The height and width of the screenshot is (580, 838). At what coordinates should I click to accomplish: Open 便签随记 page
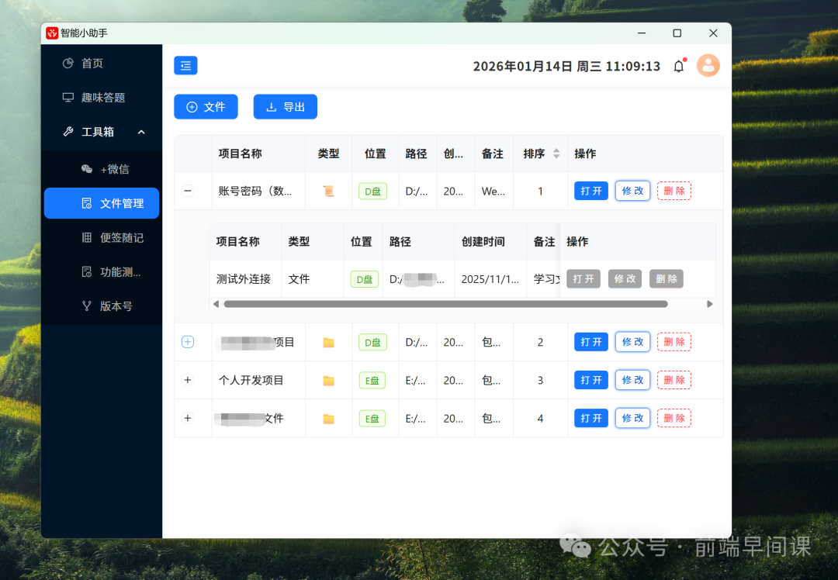(x=102, y=237)
